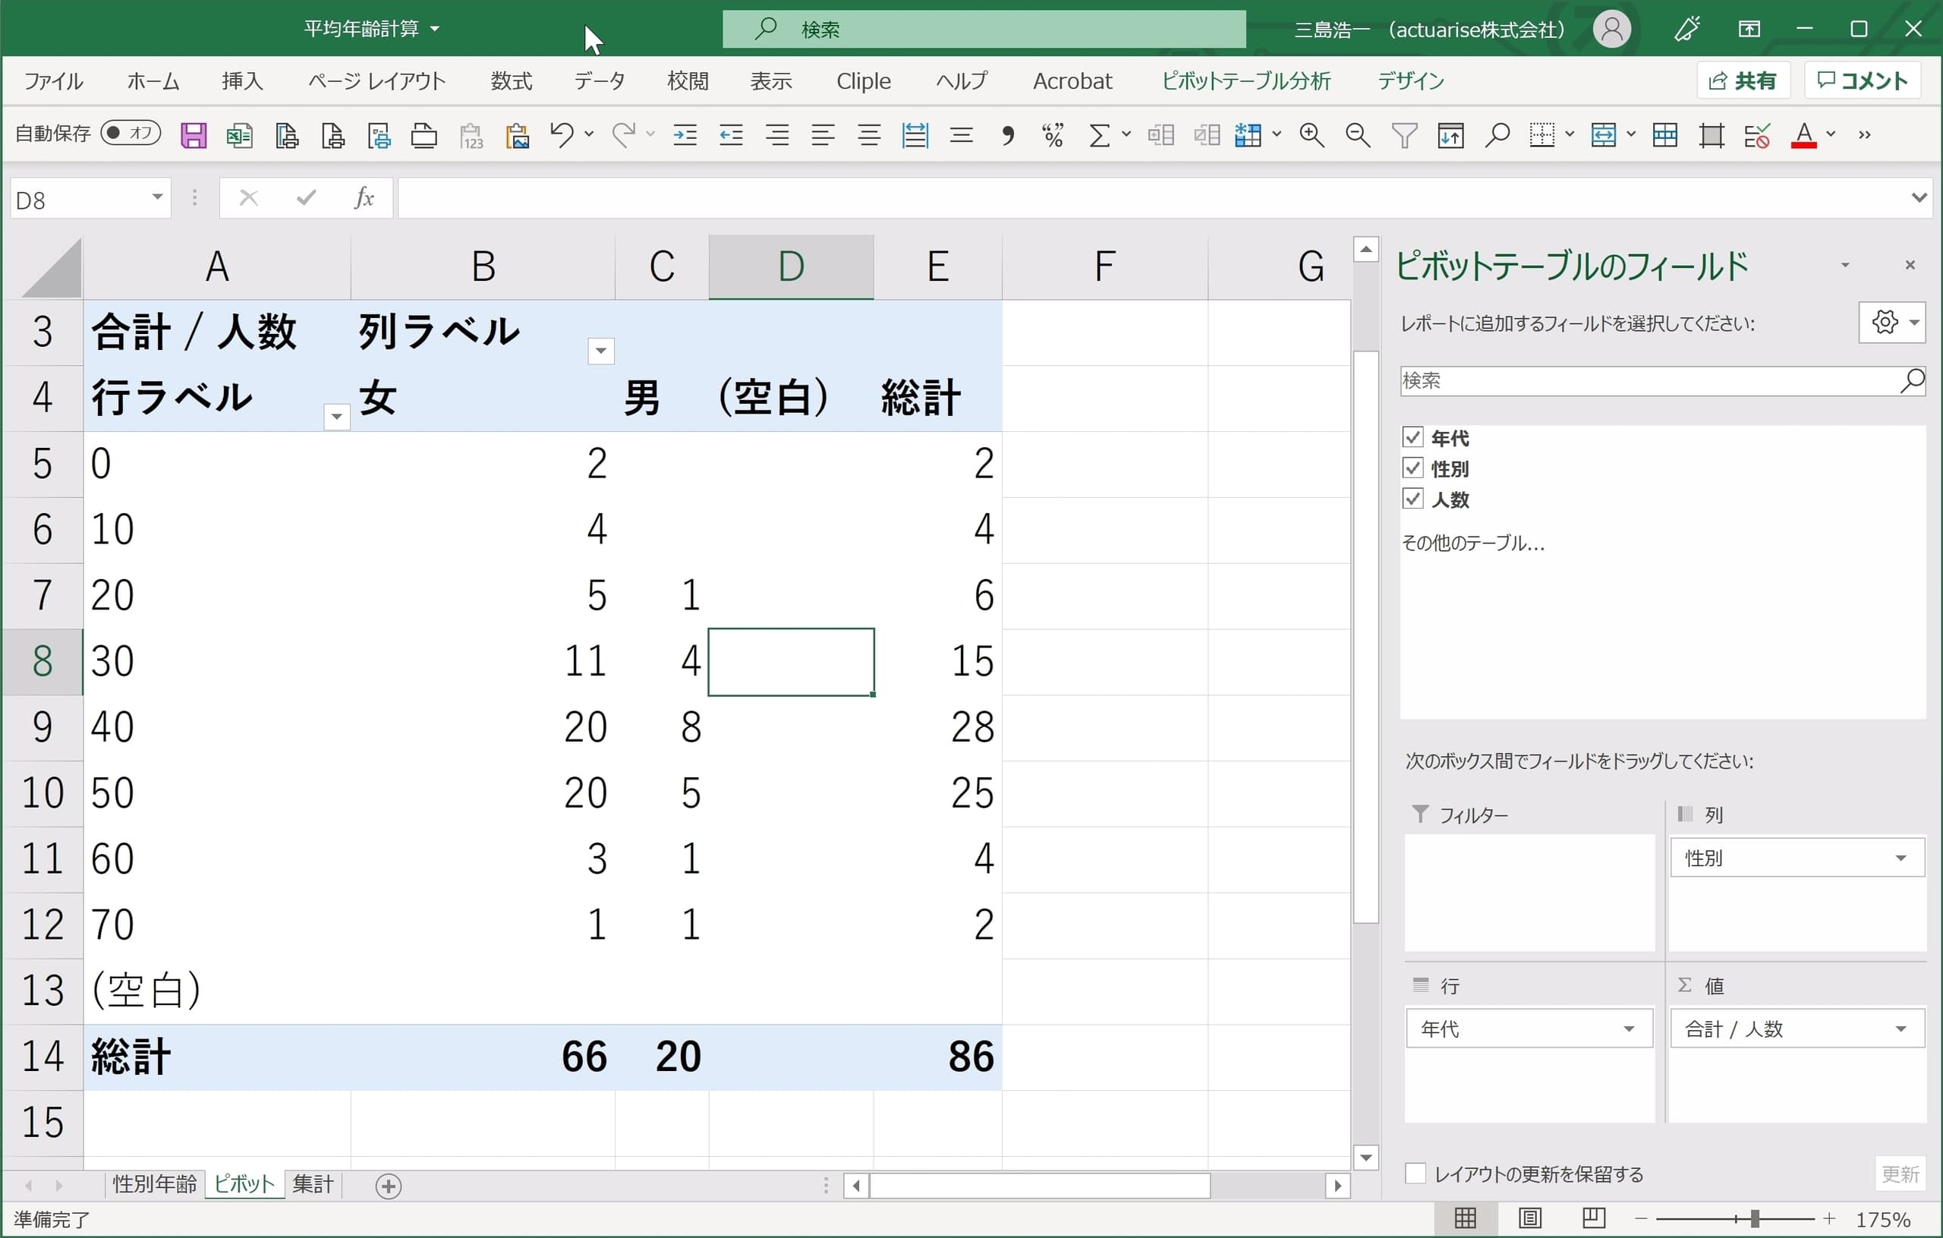Switch to the 集計 sheet tab
1943x1238 pixels.
click(313, 1184)
